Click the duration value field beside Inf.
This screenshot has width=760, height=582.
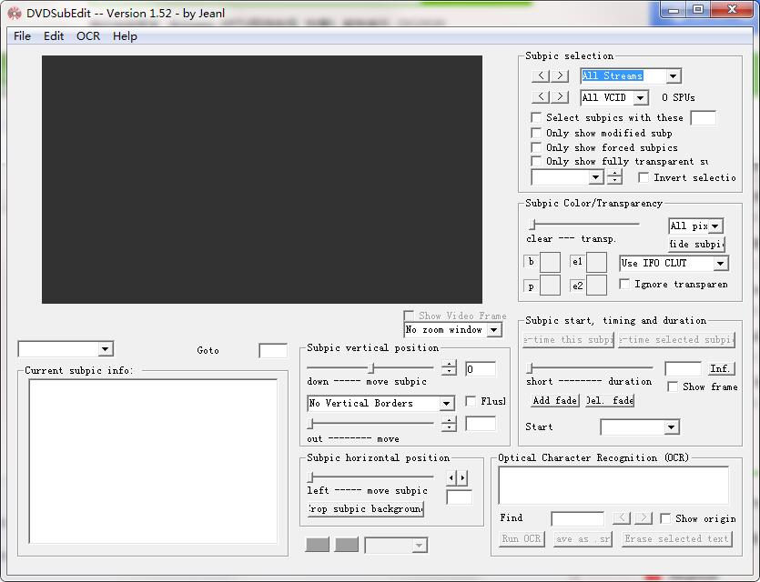683,369
